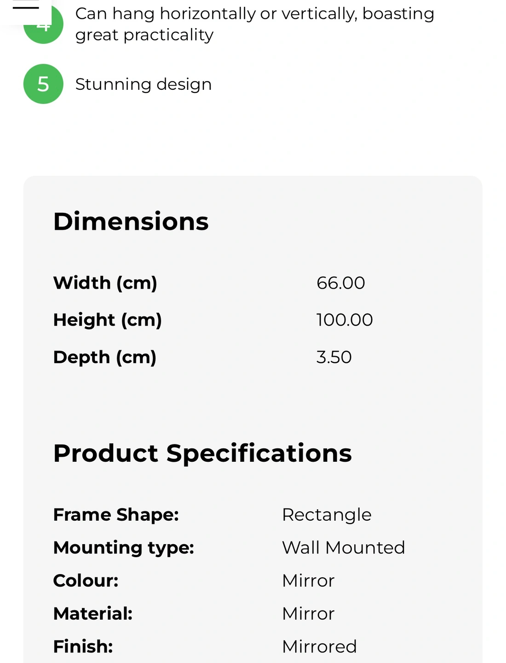
Task: Click the green number 5 badge
Action: (43, 84)
